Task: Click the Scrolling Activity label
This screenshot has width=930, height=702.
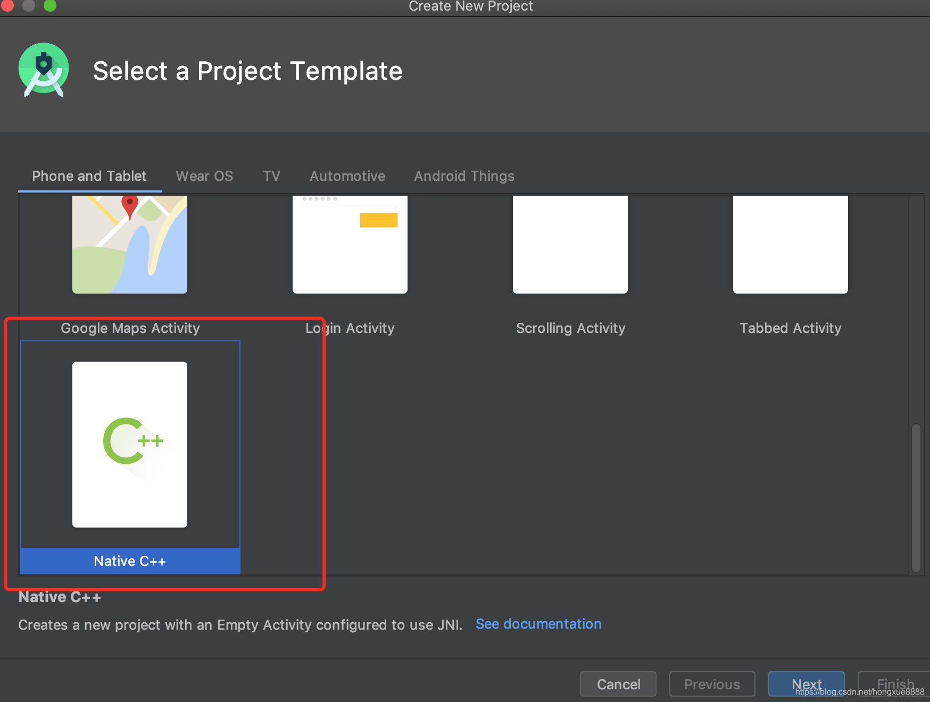Action: coord(571,328)
